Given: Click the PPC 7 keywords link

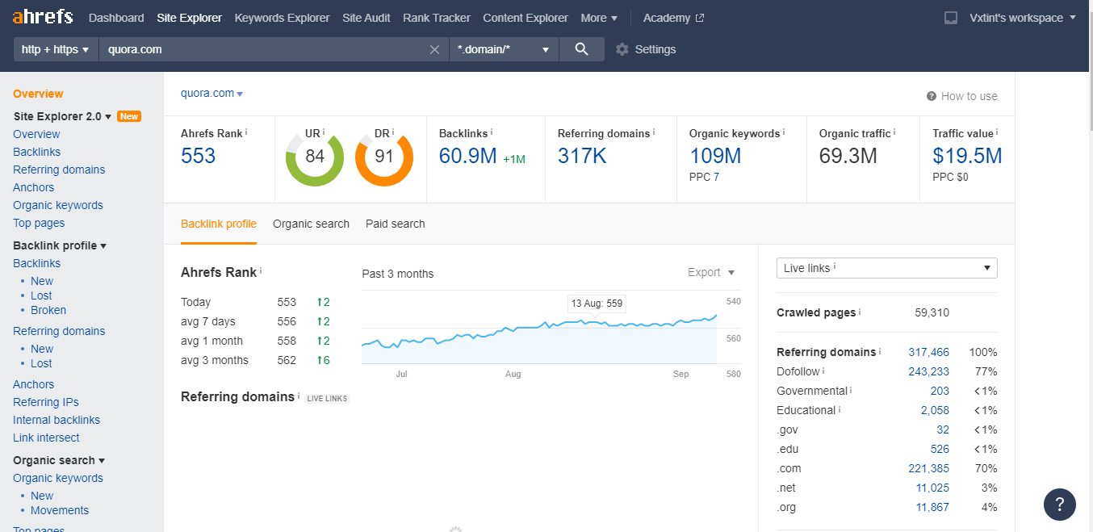Looking at the screenshot, I should 716,177.
